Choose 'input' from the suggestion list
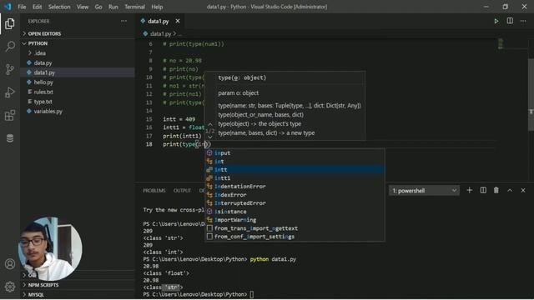 coord(295,153)
